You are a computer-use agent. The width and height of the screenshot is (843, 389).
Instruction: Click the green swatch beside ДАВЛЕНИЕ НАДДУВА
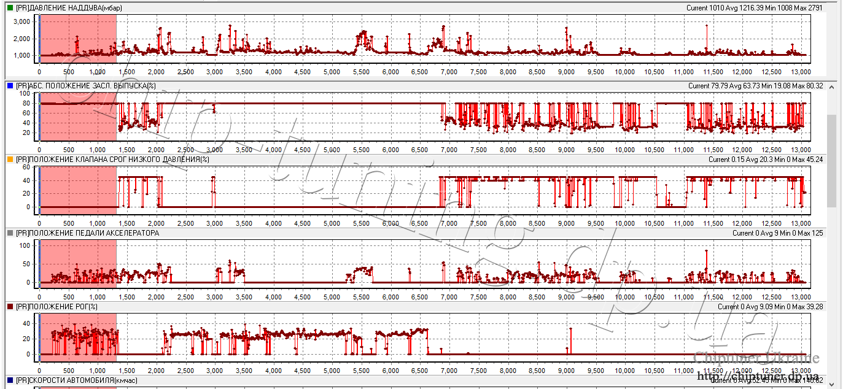tap(10, 7)
